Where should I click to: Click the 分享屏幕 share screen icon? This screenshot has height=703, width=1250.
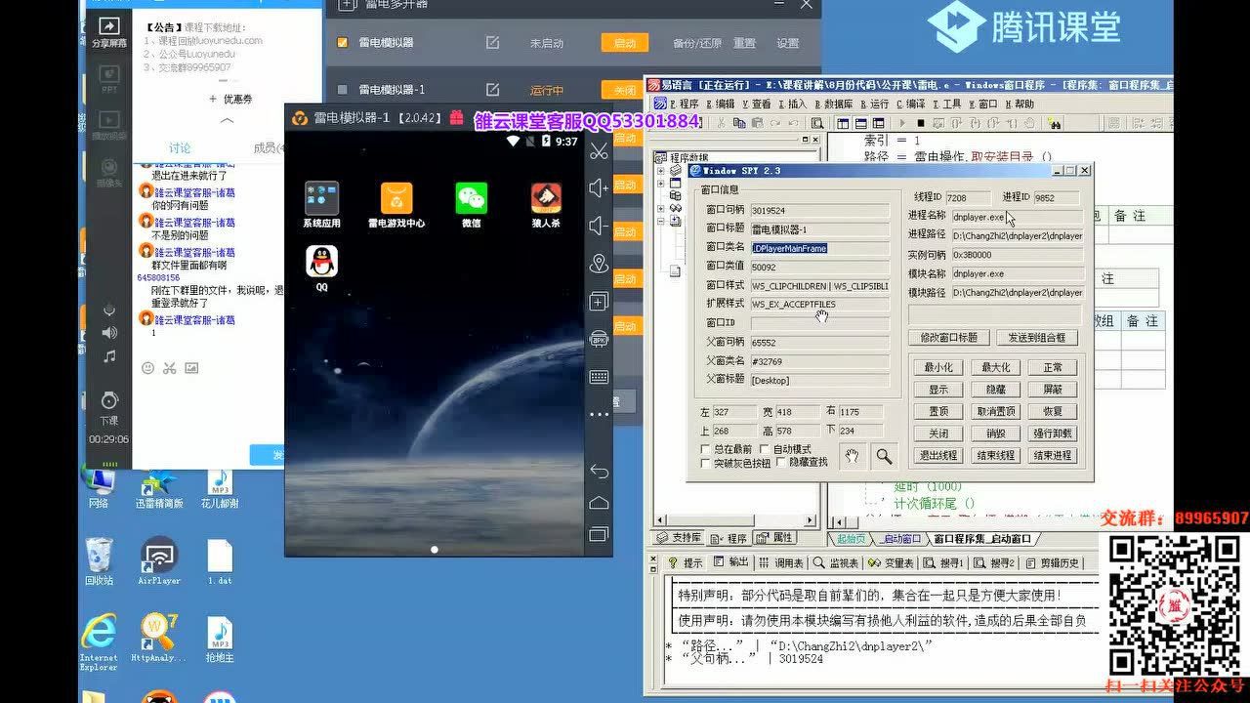pos(109,32)
